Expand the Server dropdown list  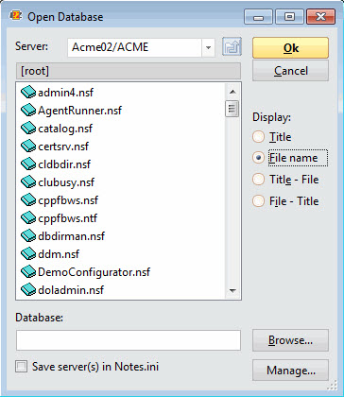coord(208,47)
